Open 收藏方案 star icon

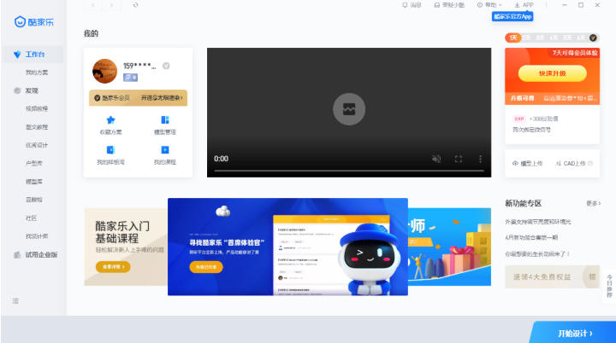110,125
